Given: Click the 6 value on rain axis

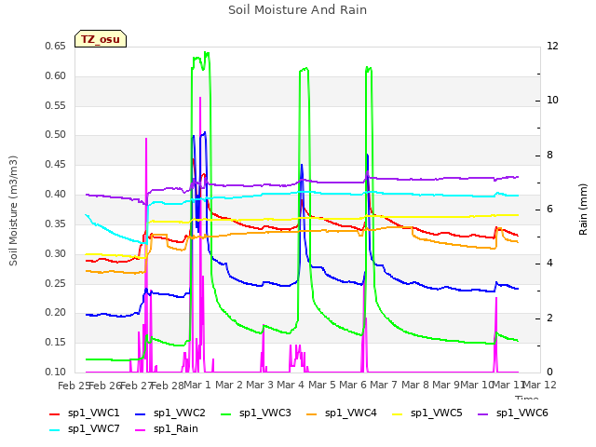Looking at the screenshot, I should pos(550,209).
